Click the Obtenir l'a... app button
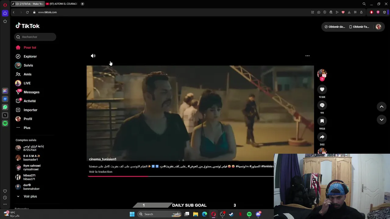Viewport: 390px width, 219px height. pyautogui.click(x=359, y=27)
